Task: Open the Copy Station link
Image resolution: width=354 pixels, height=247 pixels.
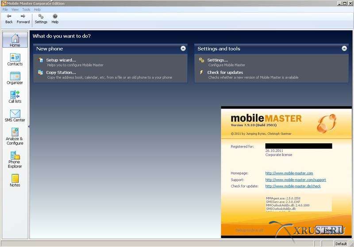Action: pos(61,72)
